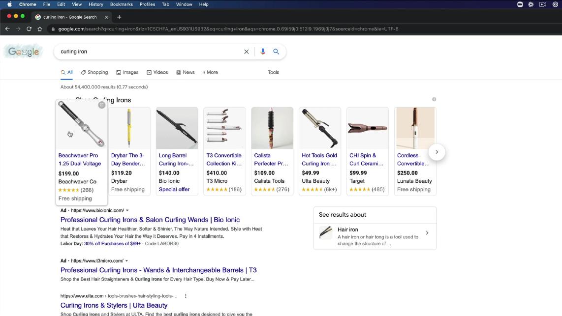Image resolution: width=562 pixels, height=316 pixels.
Task: Clear the search box with X
Action: (246, 52)
